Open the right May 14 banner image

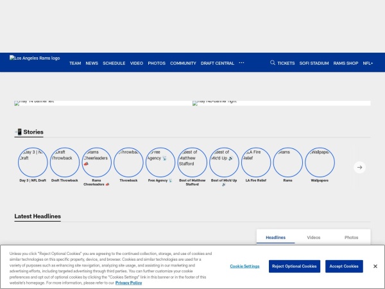(x=282, y=103)
